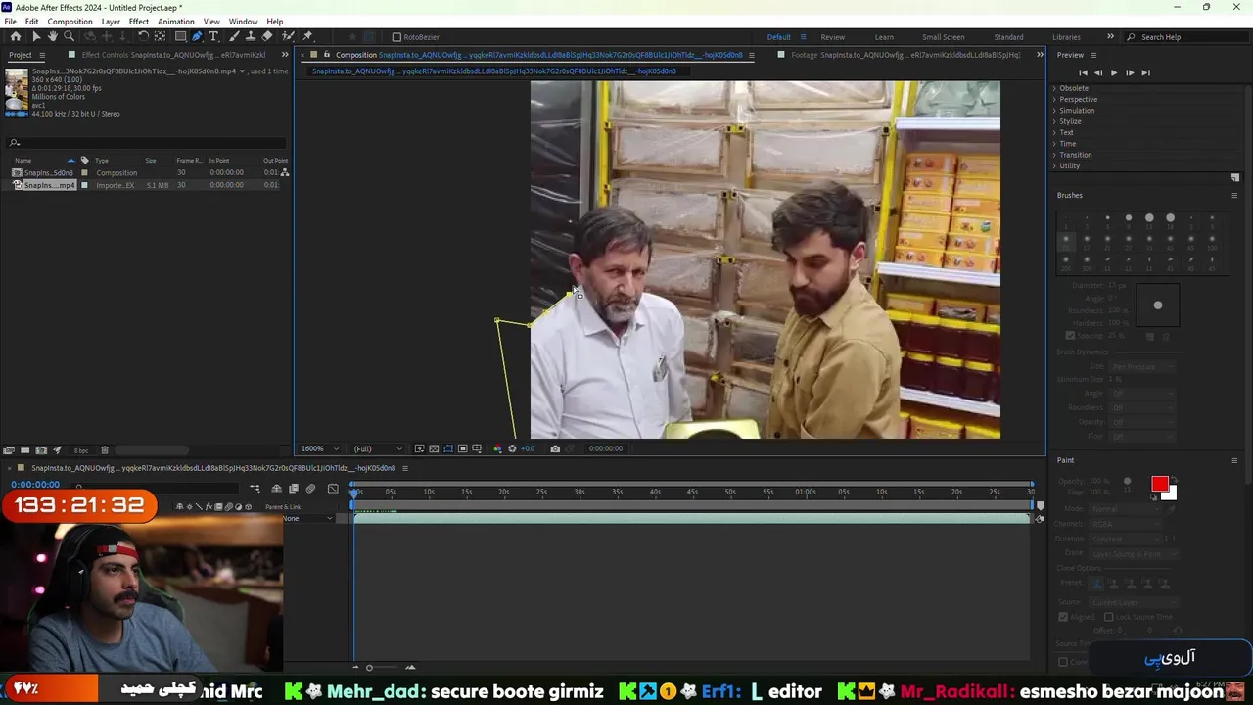Open show channel color management icon
Image resolution: width=1253 pixels, height=705 pixels.
497,448
